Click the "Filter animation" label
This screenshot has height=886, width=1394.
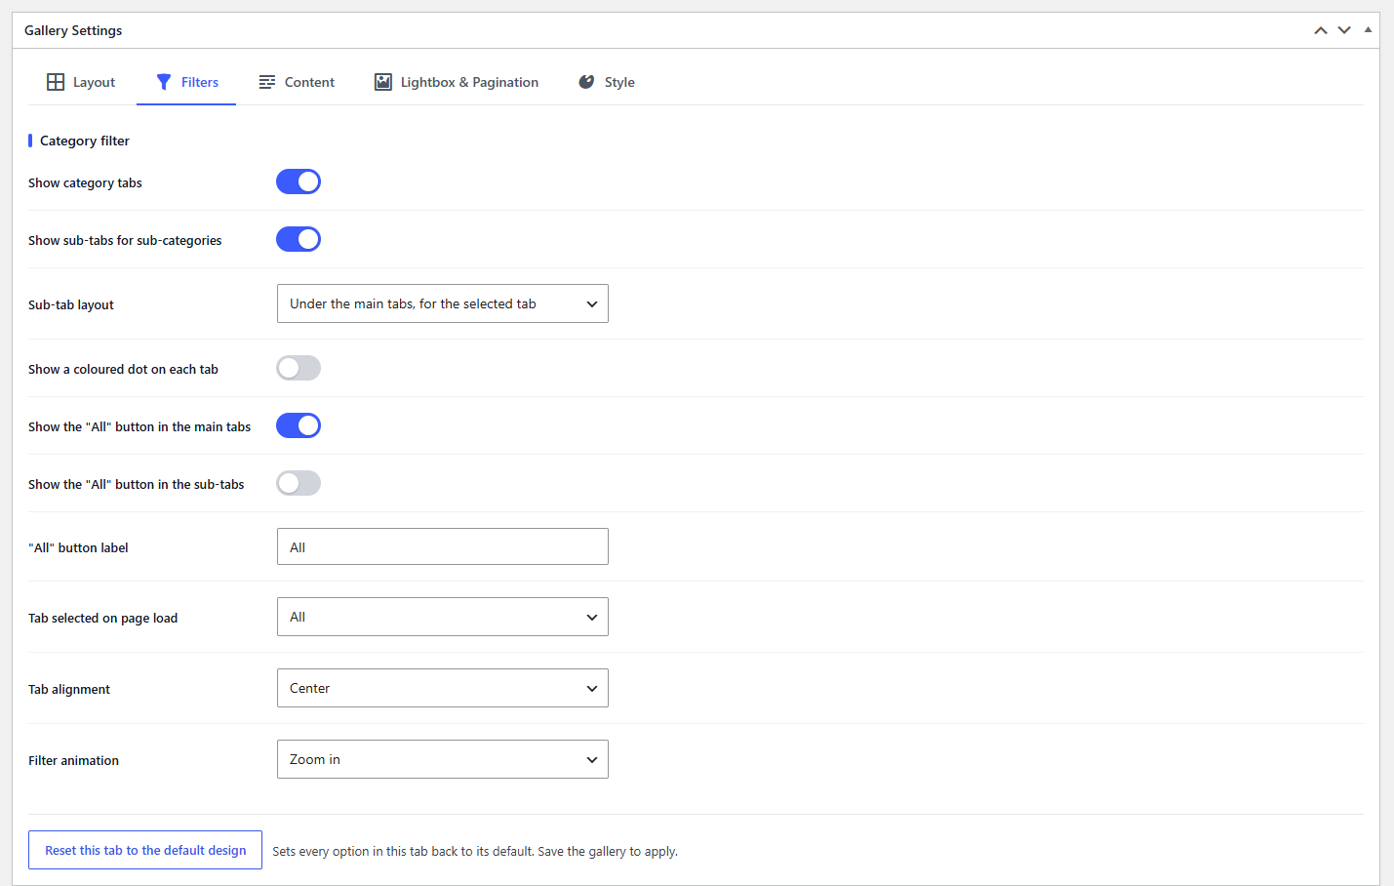(74, 760)
